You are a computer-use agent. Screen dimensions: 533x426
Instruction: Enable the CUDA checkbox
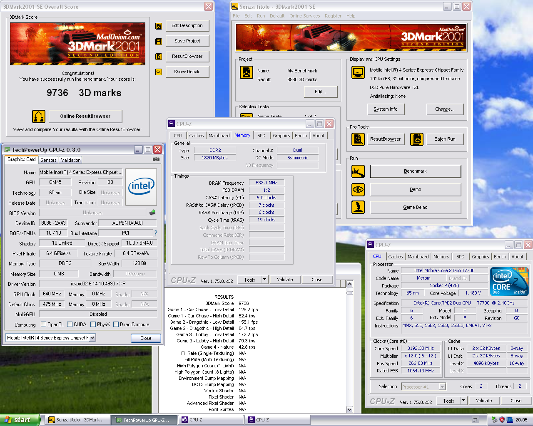pos(70,324)
